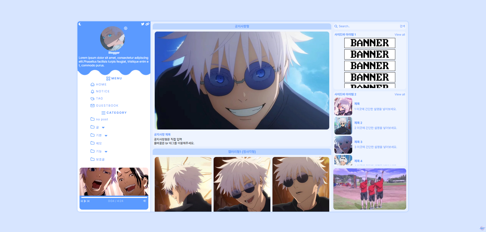Image resolution: width=486 pixels, height=232 pixels.
Task: Seek on the music progress bar
Action: click(x=114, y=197)
